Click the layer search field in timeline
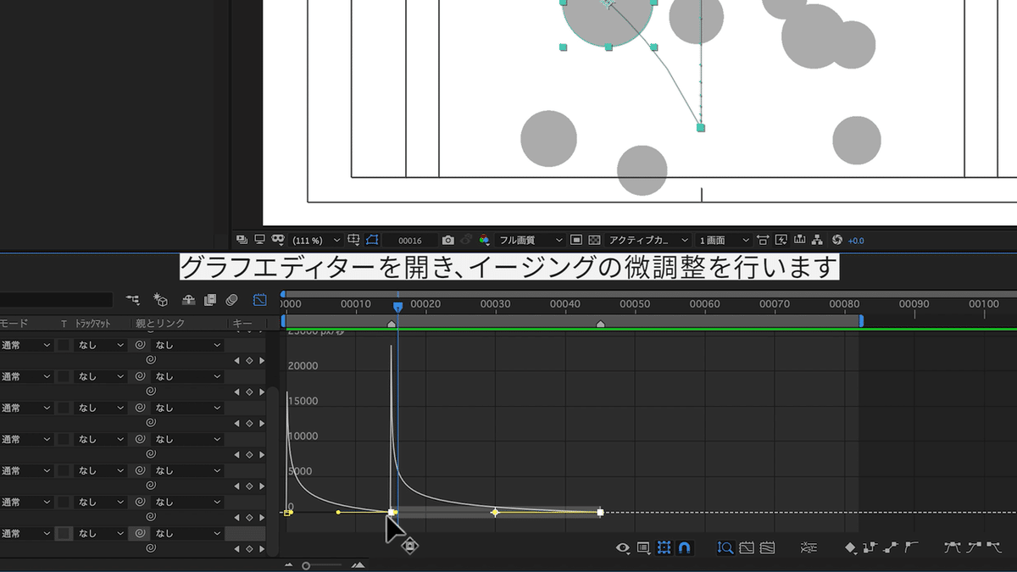 [56, 299]
